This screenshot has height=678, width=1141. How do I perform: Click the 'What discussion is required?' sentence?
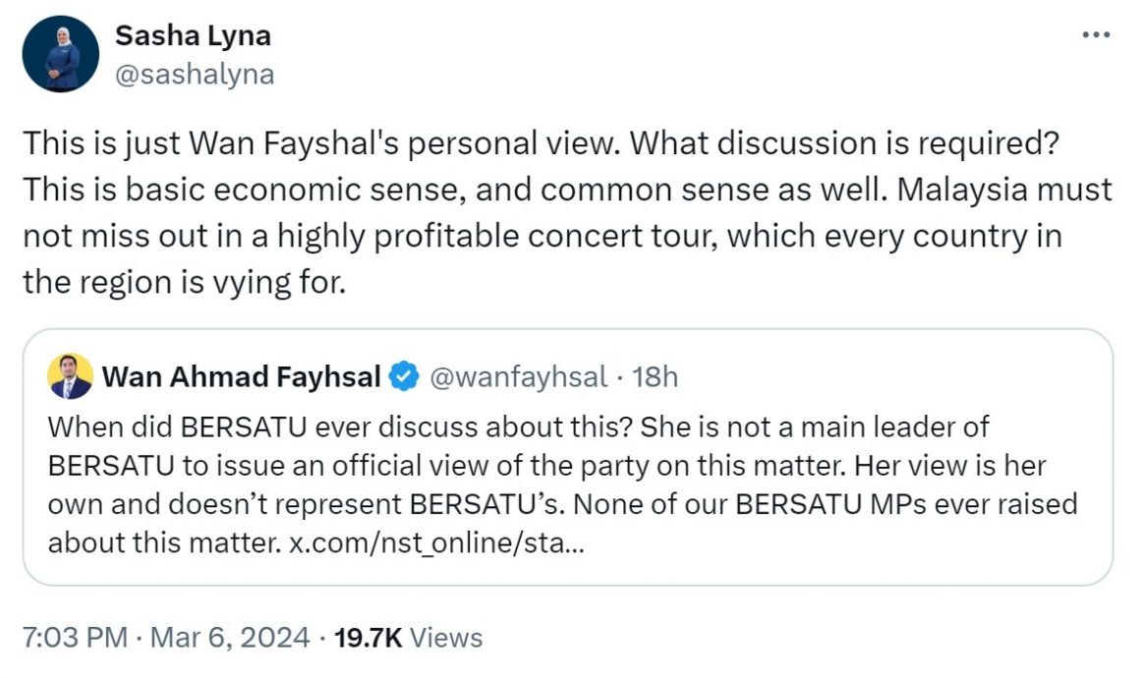(843, 142)
